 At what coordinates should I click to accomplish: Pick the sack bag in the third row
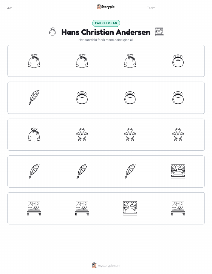click(34, 134)
